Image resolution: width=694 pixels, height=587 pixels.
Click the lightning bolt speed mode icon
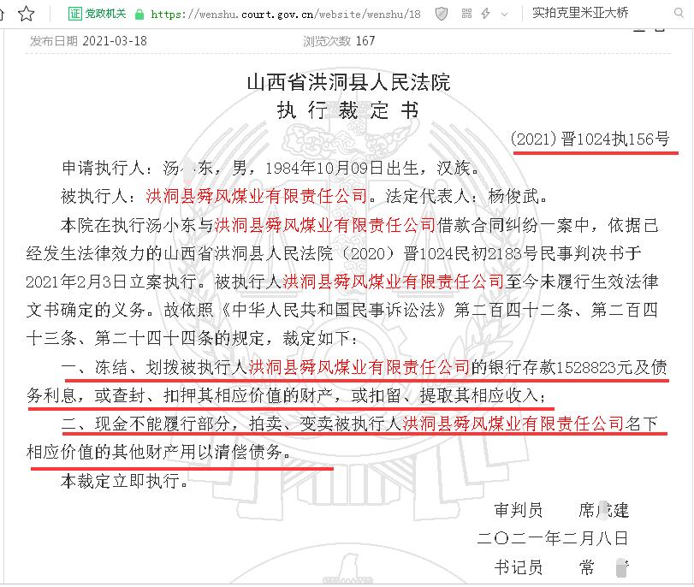[x=485, y=13]
